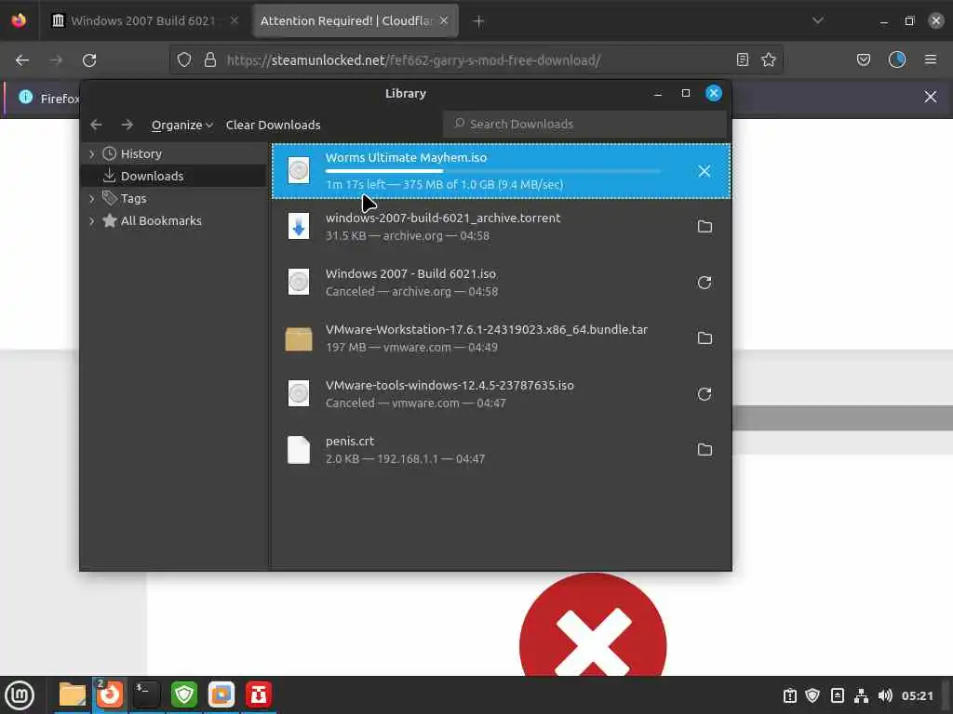The width and height of the screenshot is (953, 714).
Task: Click the Worms download progress bar
Action: (x=493, y=172)
